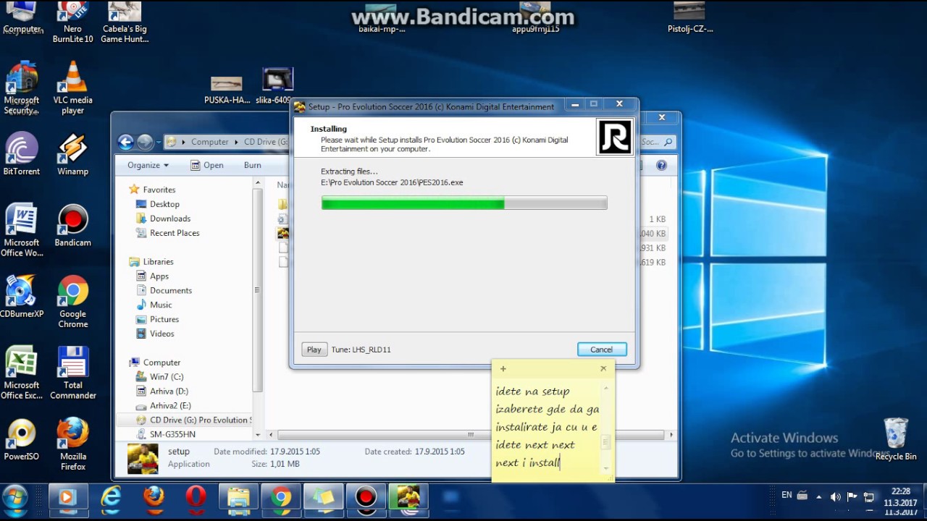
Task: Launch CDBurnerXP from the desktop
Action: click(x=22, y=297)
